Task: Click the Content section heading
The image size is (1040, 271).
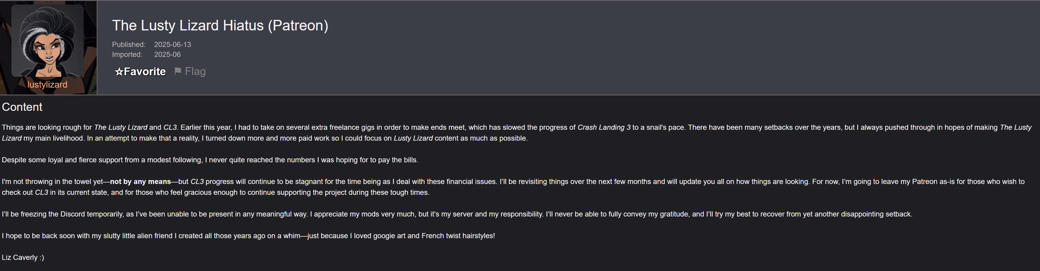Action: [22, 107]
